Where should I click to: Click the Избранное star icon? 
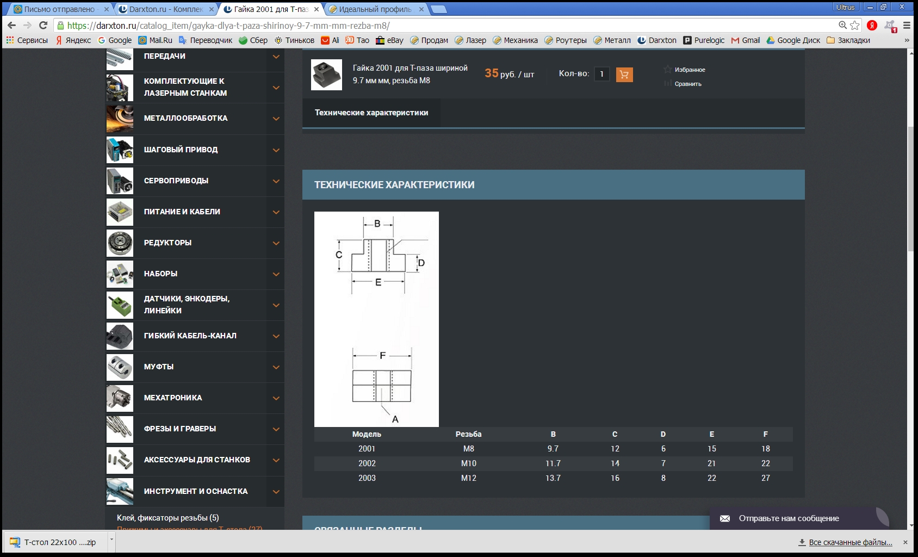pos(668,69)
